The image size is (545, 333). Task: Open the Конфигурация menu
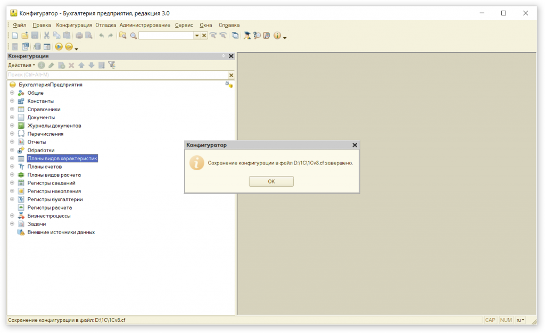(x=74, y=25)
